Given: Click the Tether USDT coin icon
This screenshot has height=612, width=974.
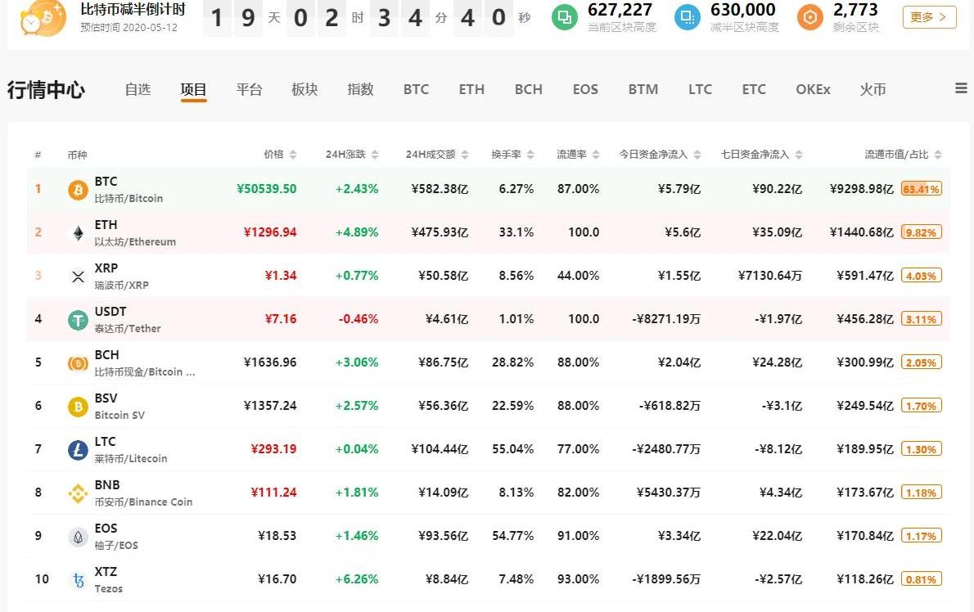Looking at the screenshot, I should point(78,320).
